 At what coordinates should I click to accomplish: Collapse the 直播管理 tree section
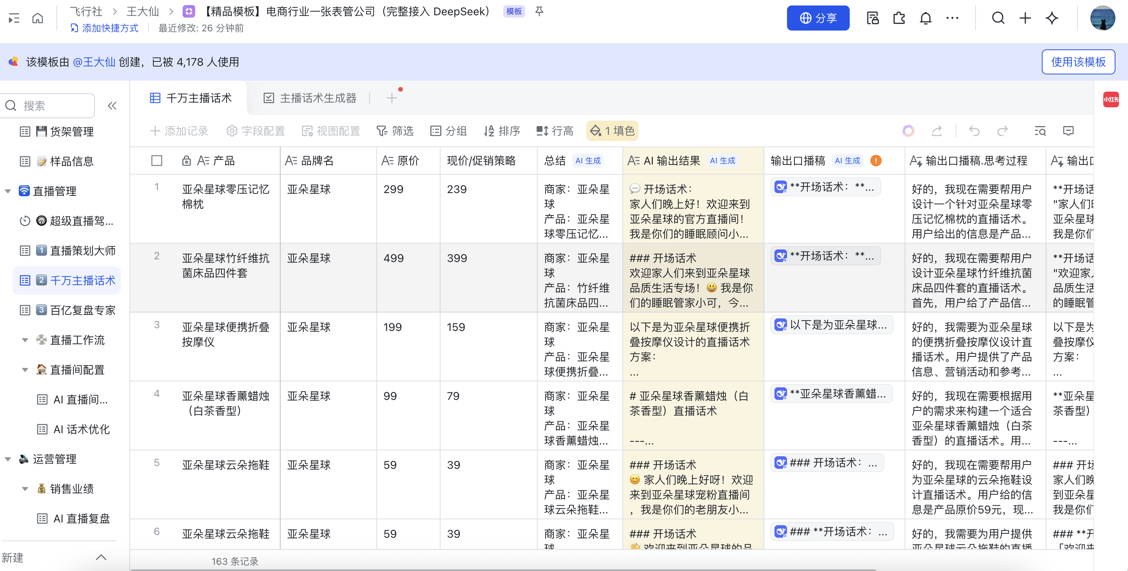coord(8,191)
